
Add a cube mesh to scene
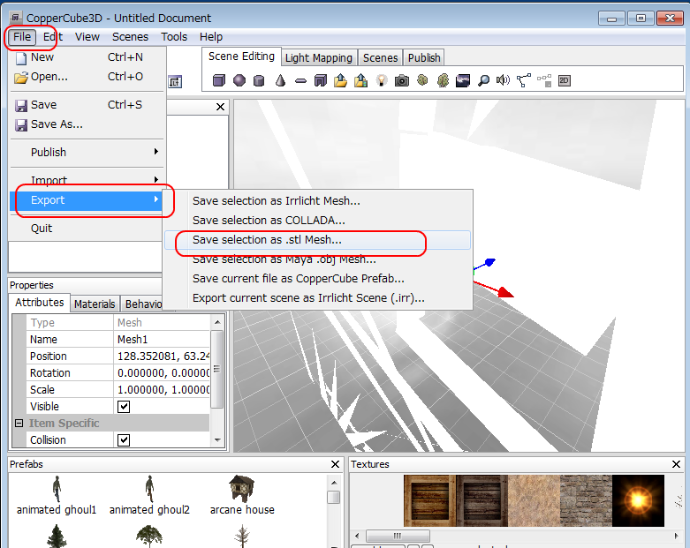[219, 80]
